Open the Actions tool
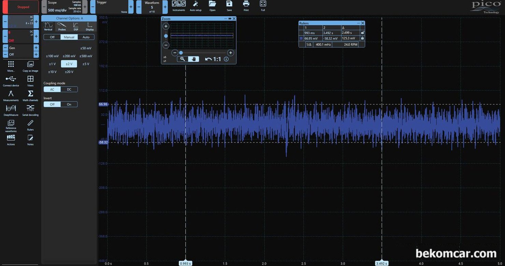 [x=11, y=140]
